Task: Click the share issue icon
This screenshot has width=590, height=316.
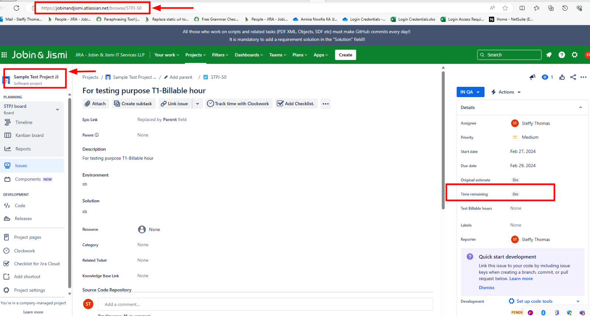Action: pyautogui.click(x=573, y=77)
